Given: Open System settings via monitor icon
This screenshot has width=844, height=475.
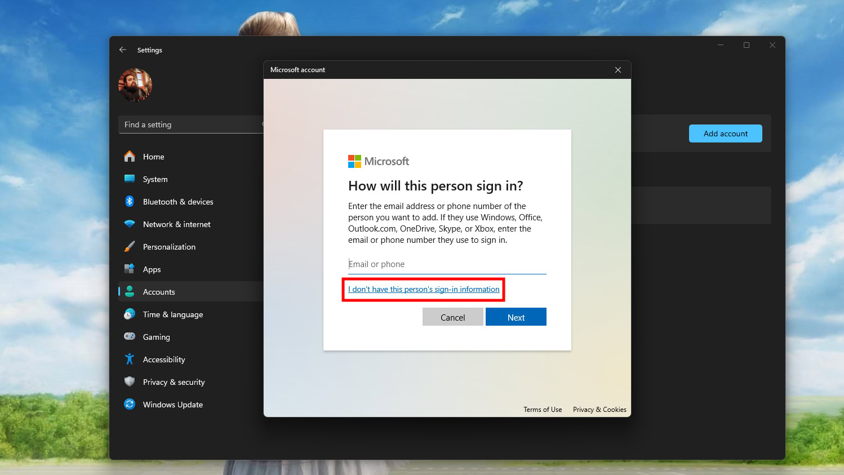Looking at the screenshot, I should coord(130,179).
